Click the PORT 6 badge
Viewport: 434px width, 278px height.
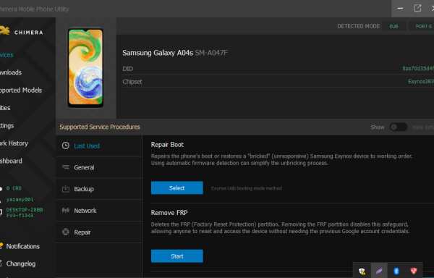(x=422, y=26)
